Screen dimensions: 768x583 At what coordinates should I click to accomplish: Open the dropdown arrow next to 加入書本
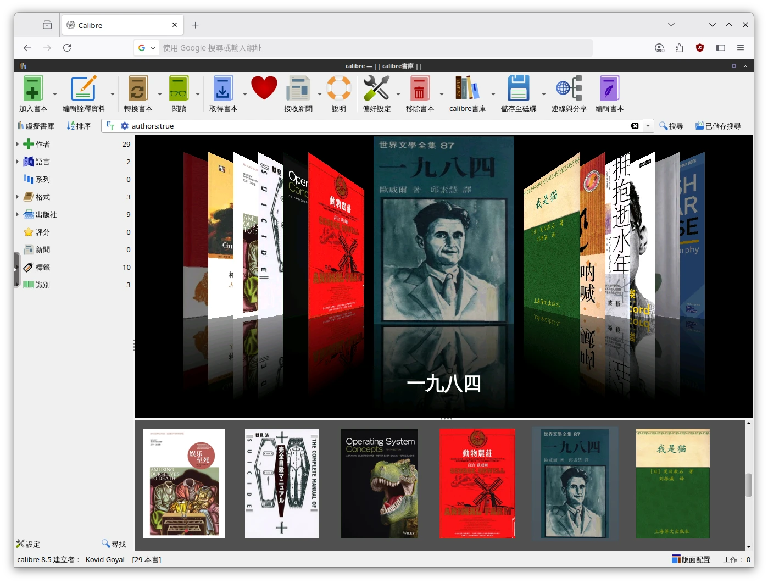[55, 94]
